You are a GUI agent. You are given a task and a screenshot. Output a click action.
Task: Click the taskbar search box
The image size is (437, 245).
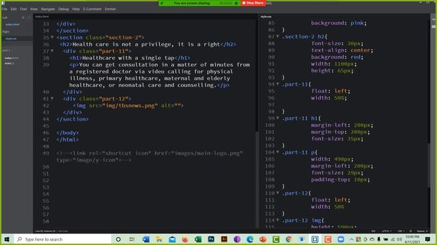pos(63,239)
